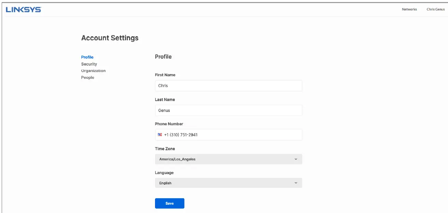Open the Chris Genus account menu

pos(435,10)
